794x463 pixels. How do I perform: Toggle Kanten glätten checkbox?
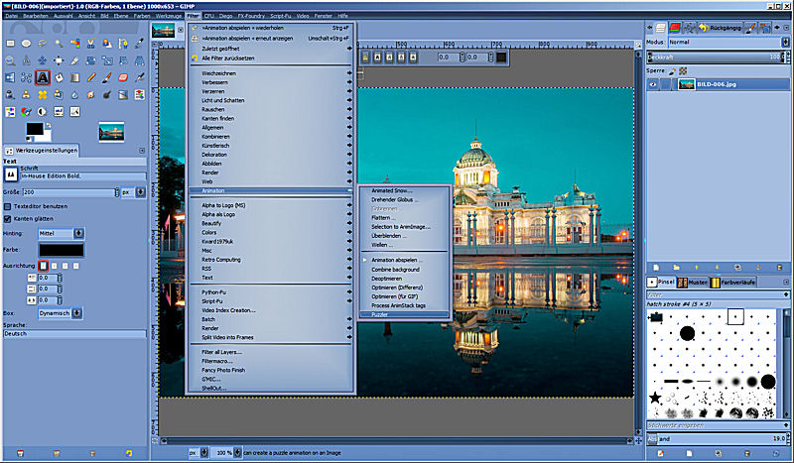point(8,218)
